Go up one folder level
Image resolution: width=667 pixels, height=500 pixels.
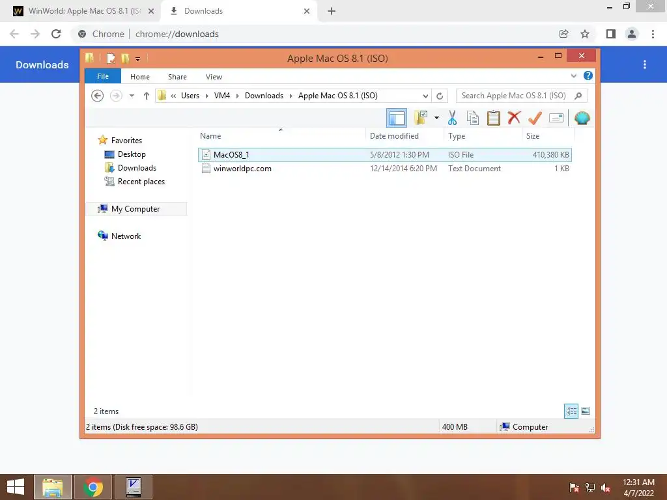pyautogui.click(x=147, y=96)
